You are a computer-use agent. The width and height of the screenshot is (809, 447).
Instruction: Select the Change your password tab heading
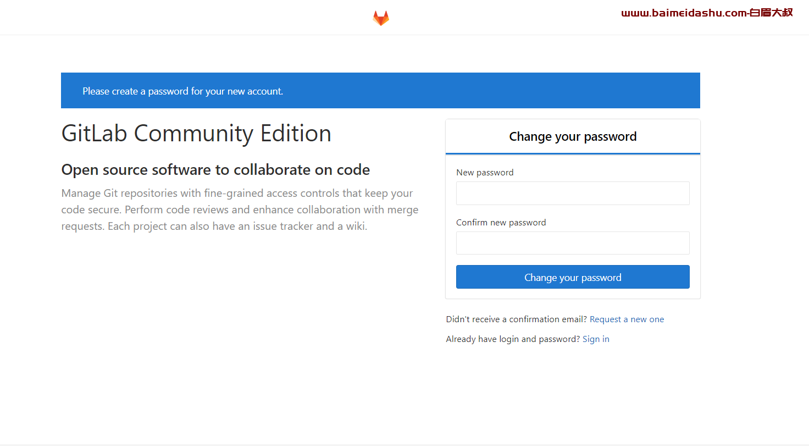pos(573,136)
